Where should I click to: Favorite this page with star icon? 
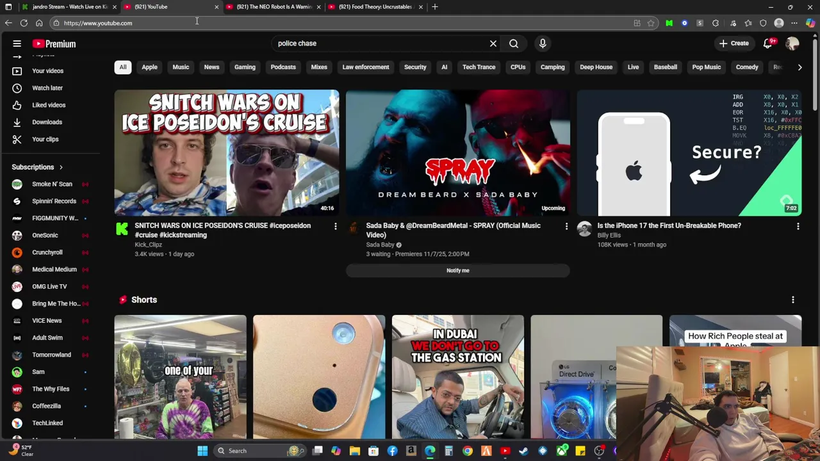point(651,23)
